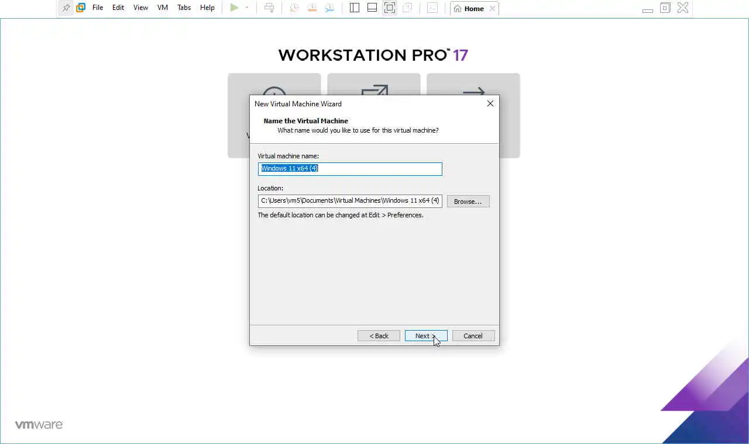The image size is (749, 444).
Task: Click the restore window icon
Action: 665,8
